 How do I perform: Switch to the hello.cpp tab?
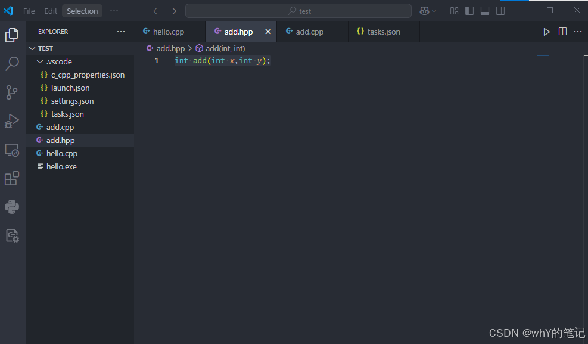tap(169, 32)
